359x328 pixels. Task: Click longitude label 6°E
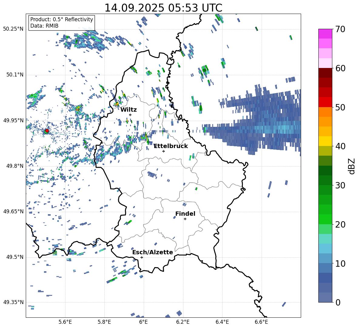click(143, 322)
